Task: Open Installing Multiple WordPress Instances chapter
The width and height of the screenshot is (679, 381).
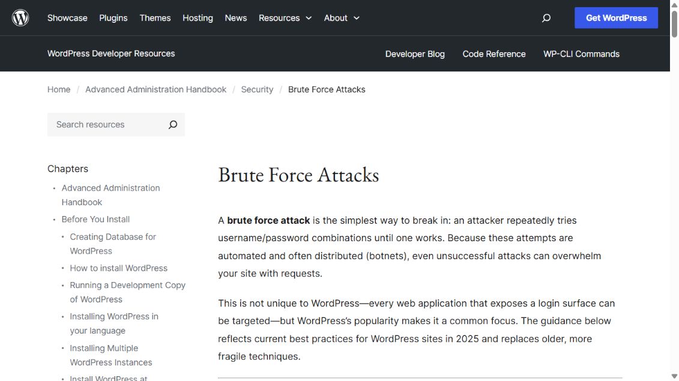Action: click(x=111, y=355)
